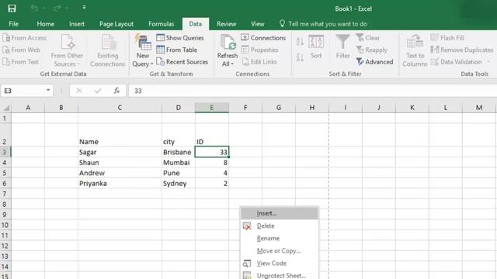Switch to the View tab
Screen dimensions: 497x279
(x=257, y=24)
